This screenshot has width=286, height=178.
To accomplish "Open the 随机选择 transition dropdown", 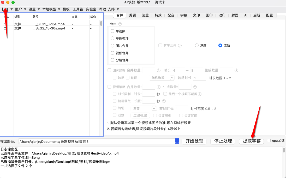I will pos(162,78).
